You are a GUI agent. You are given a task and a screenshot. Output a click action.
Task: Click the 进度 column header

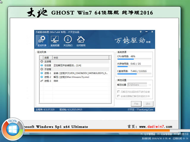[48, 58]
